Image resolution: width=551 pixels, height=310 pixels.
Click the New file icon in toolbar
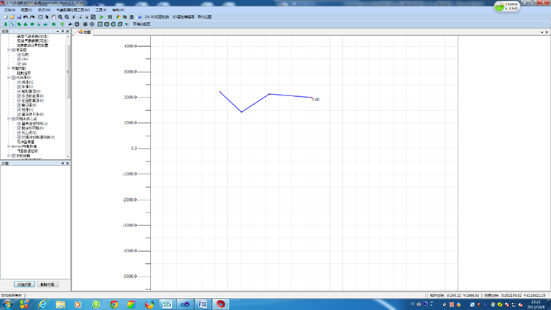(x=4, y=17)
